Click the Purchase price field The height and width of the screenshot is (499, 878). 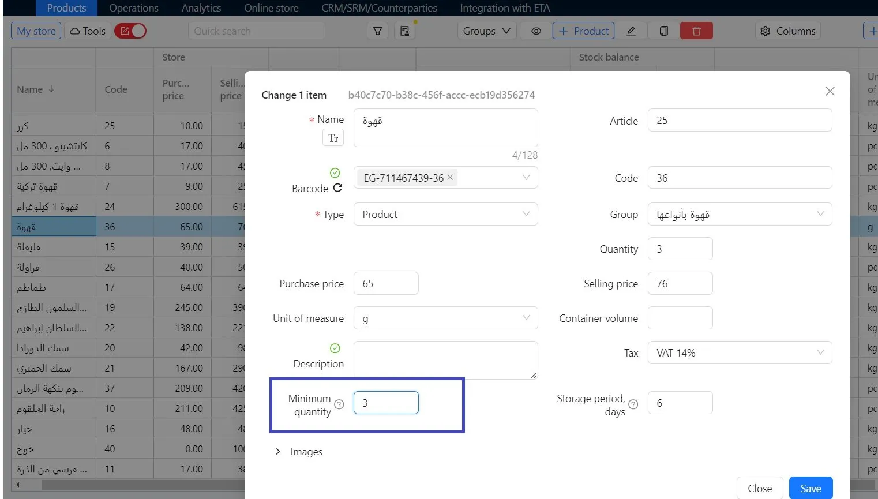tap(386, 283)
